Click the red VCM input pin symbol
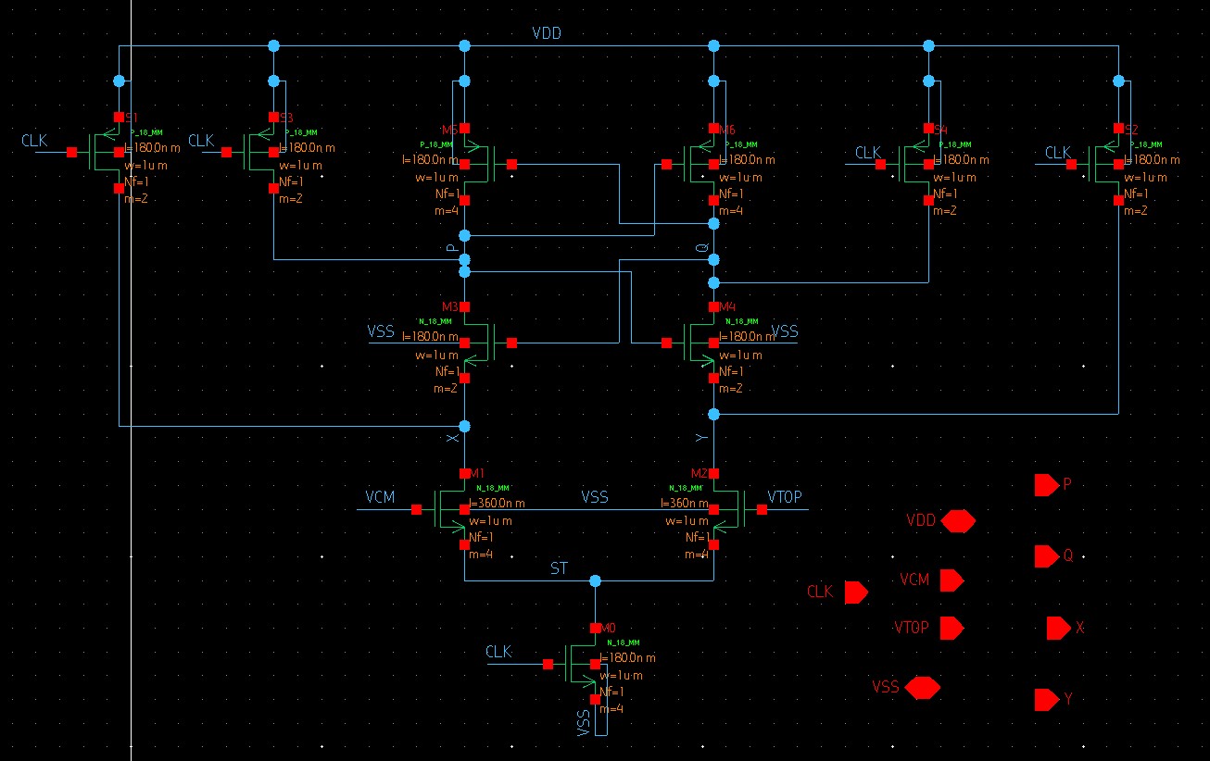 point(952,580)
